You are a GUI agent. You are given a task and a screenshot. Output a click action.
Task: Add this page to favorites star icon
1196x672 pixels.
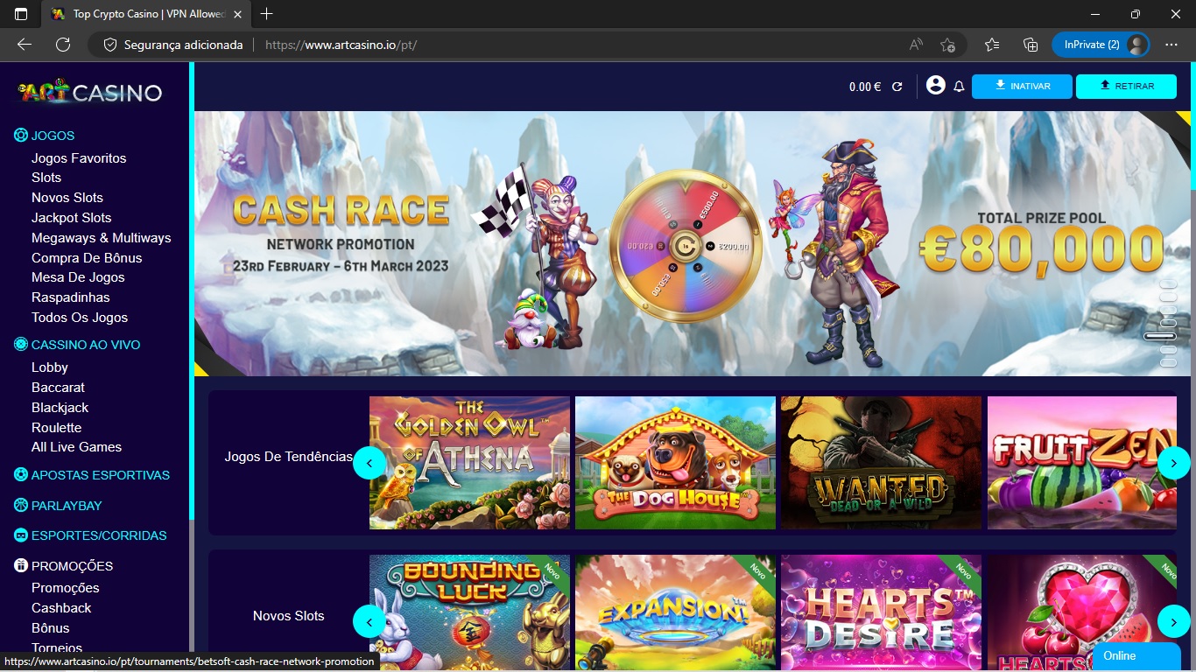pyautogui.click(x=946, y=45)
